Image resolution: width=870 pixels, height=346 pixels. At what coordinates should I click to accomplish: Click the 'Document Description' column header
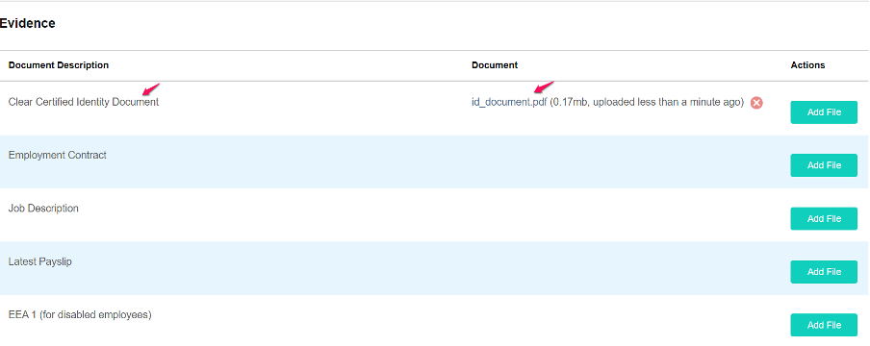(59, 65)
